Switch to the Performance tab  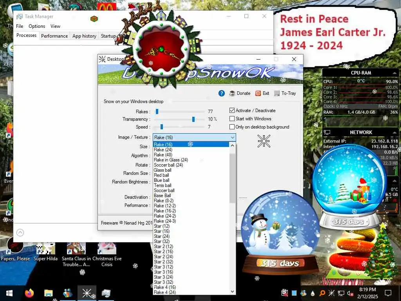coord(54,36)
